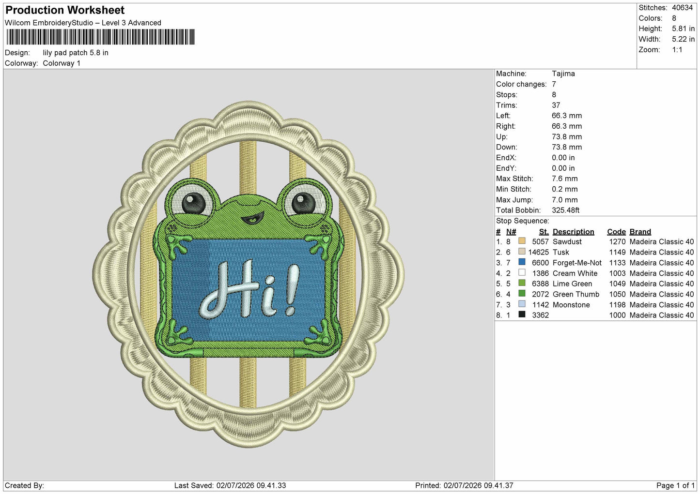The width and height of the screenshot is (700, 494).
Task: Click the 'Sawdust' description text
Action: click(x=567, y=241)
